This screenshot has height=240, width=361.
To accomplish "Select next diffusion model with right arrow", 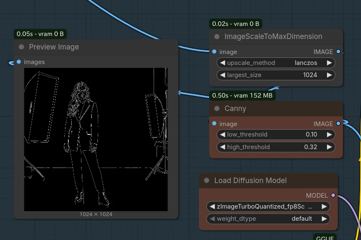I will [324, 206].
